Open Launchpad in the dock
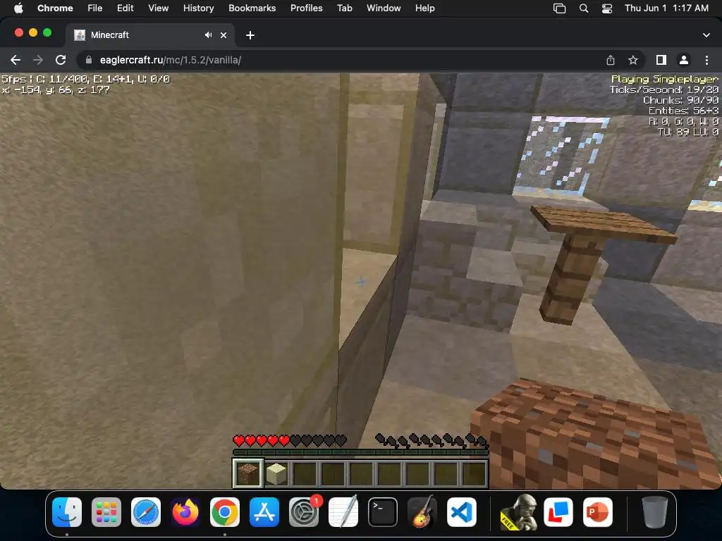Image resolution: width=722 pixels, height=541 pixels. tap(106, 512)
